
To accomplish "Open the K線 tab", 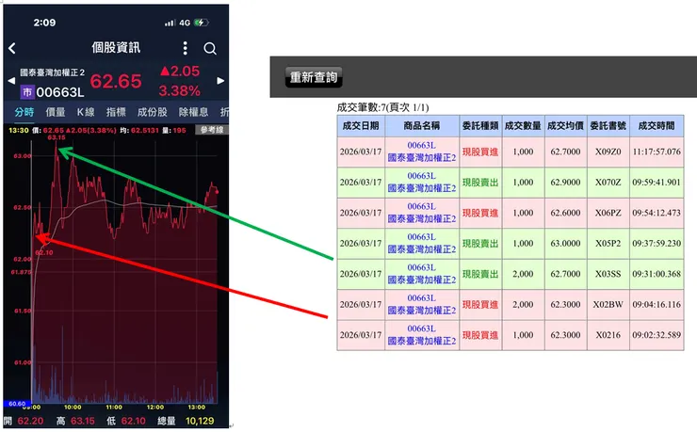I will (86, 112).
